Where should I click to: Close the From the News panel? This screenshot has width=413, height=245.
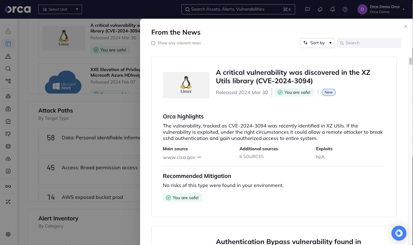[x=406, y=26]
